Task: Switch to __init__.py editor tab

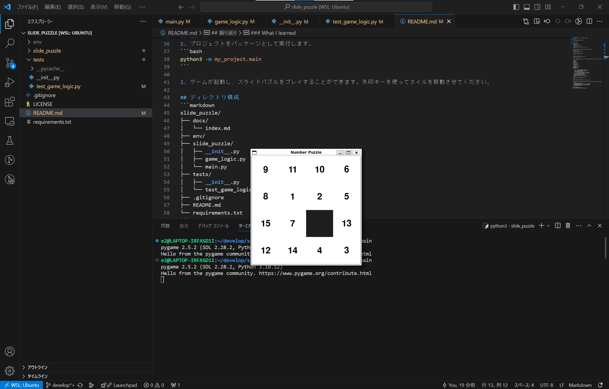Action: point(293,22)
